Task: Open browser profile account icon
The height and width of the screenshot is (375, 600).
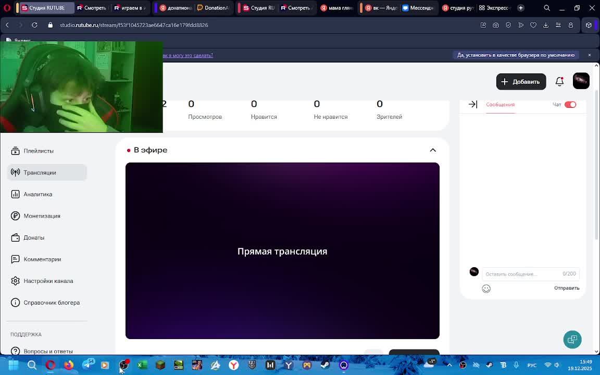Action: (570, 25)
